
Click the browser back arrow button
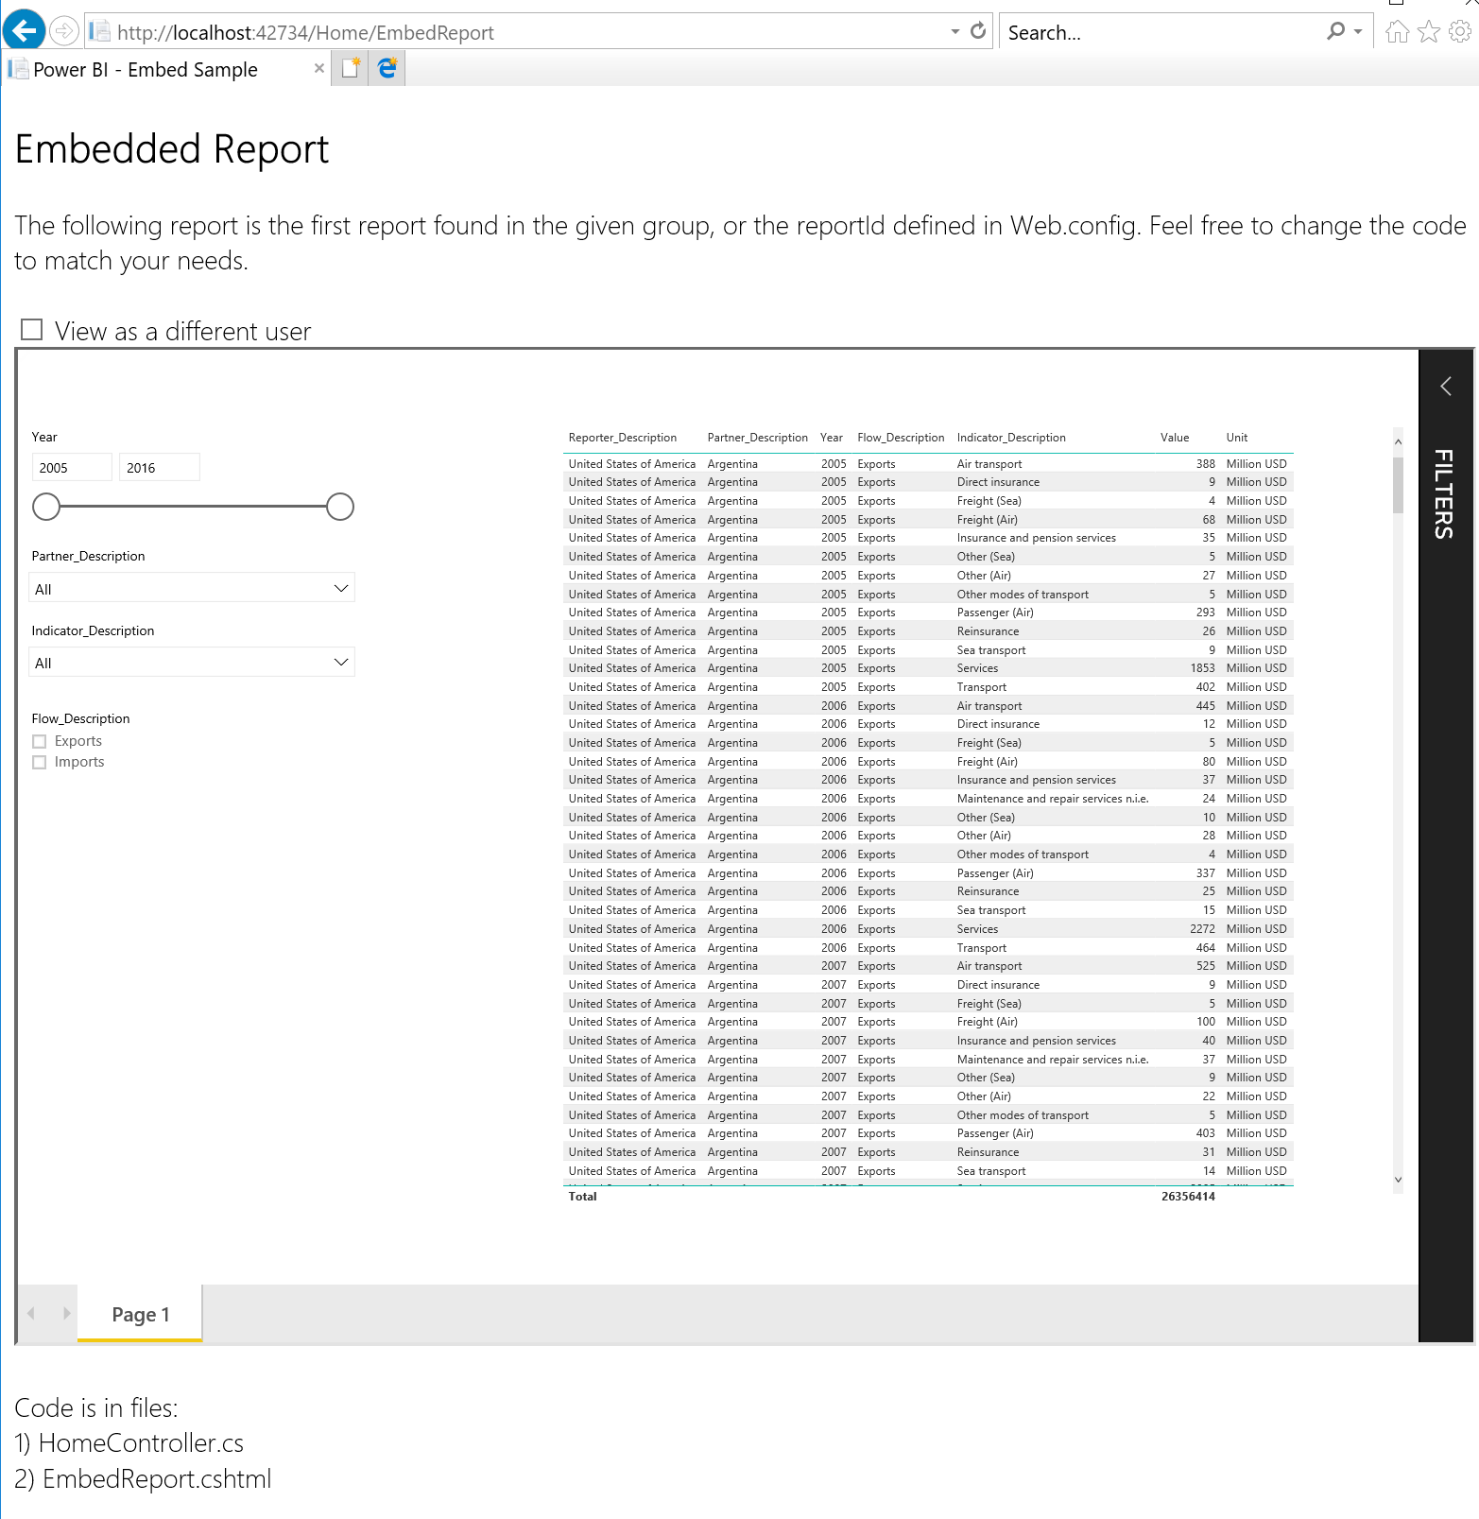[24, 31]
